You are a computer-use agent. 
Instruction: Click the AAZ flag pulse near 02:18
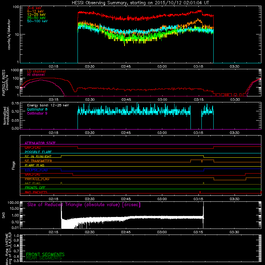[61, 184]
